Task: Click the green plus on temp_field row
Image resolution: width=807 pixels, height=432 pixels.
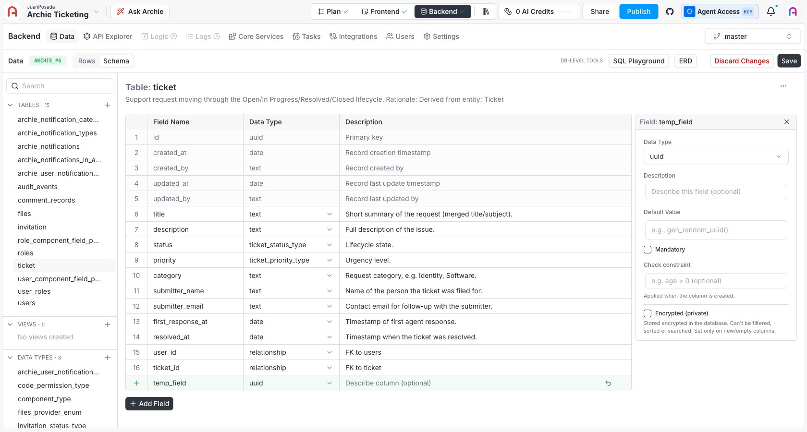Action: [136, 383]
